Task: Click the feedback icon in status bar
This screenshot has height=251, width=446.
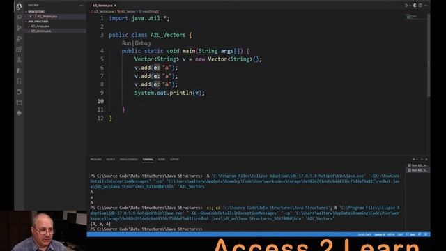Action: pyautogui.click(x=420, y=234)
